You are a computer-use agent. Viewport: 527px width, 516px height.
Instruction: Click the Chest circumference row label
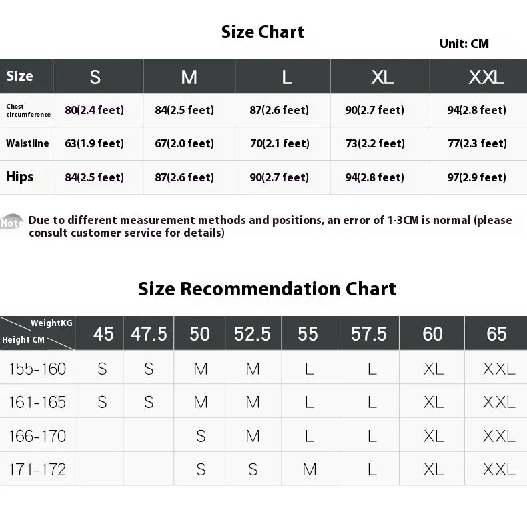coord(28,111)
